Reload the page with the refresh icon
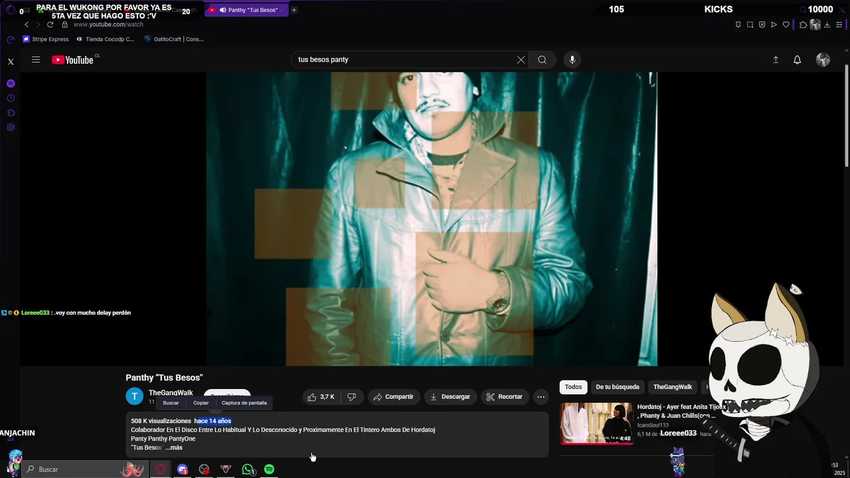The image size is (850, 478). point(50,25)
